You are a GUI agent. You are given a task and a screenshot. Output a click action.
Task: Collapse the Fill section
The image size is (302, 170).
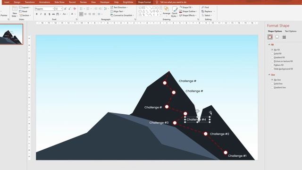pos(269,45)
